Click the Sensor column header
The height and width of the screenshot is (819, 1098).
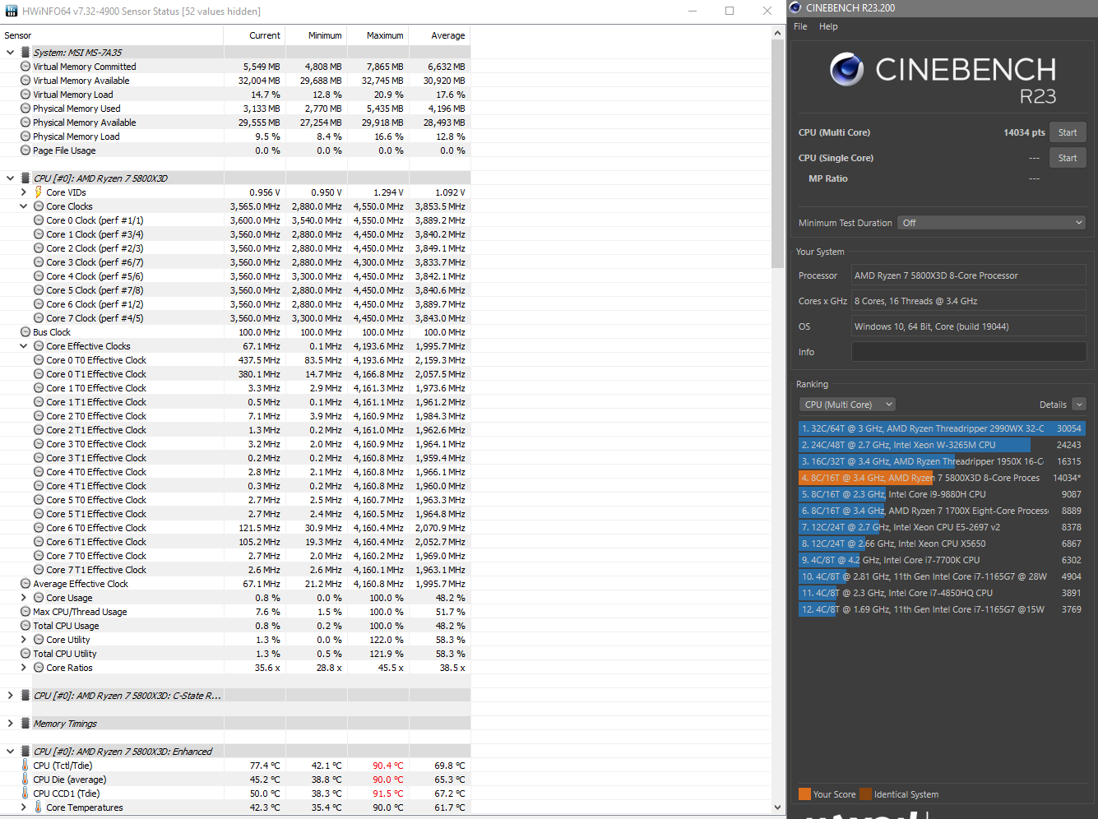112,35
